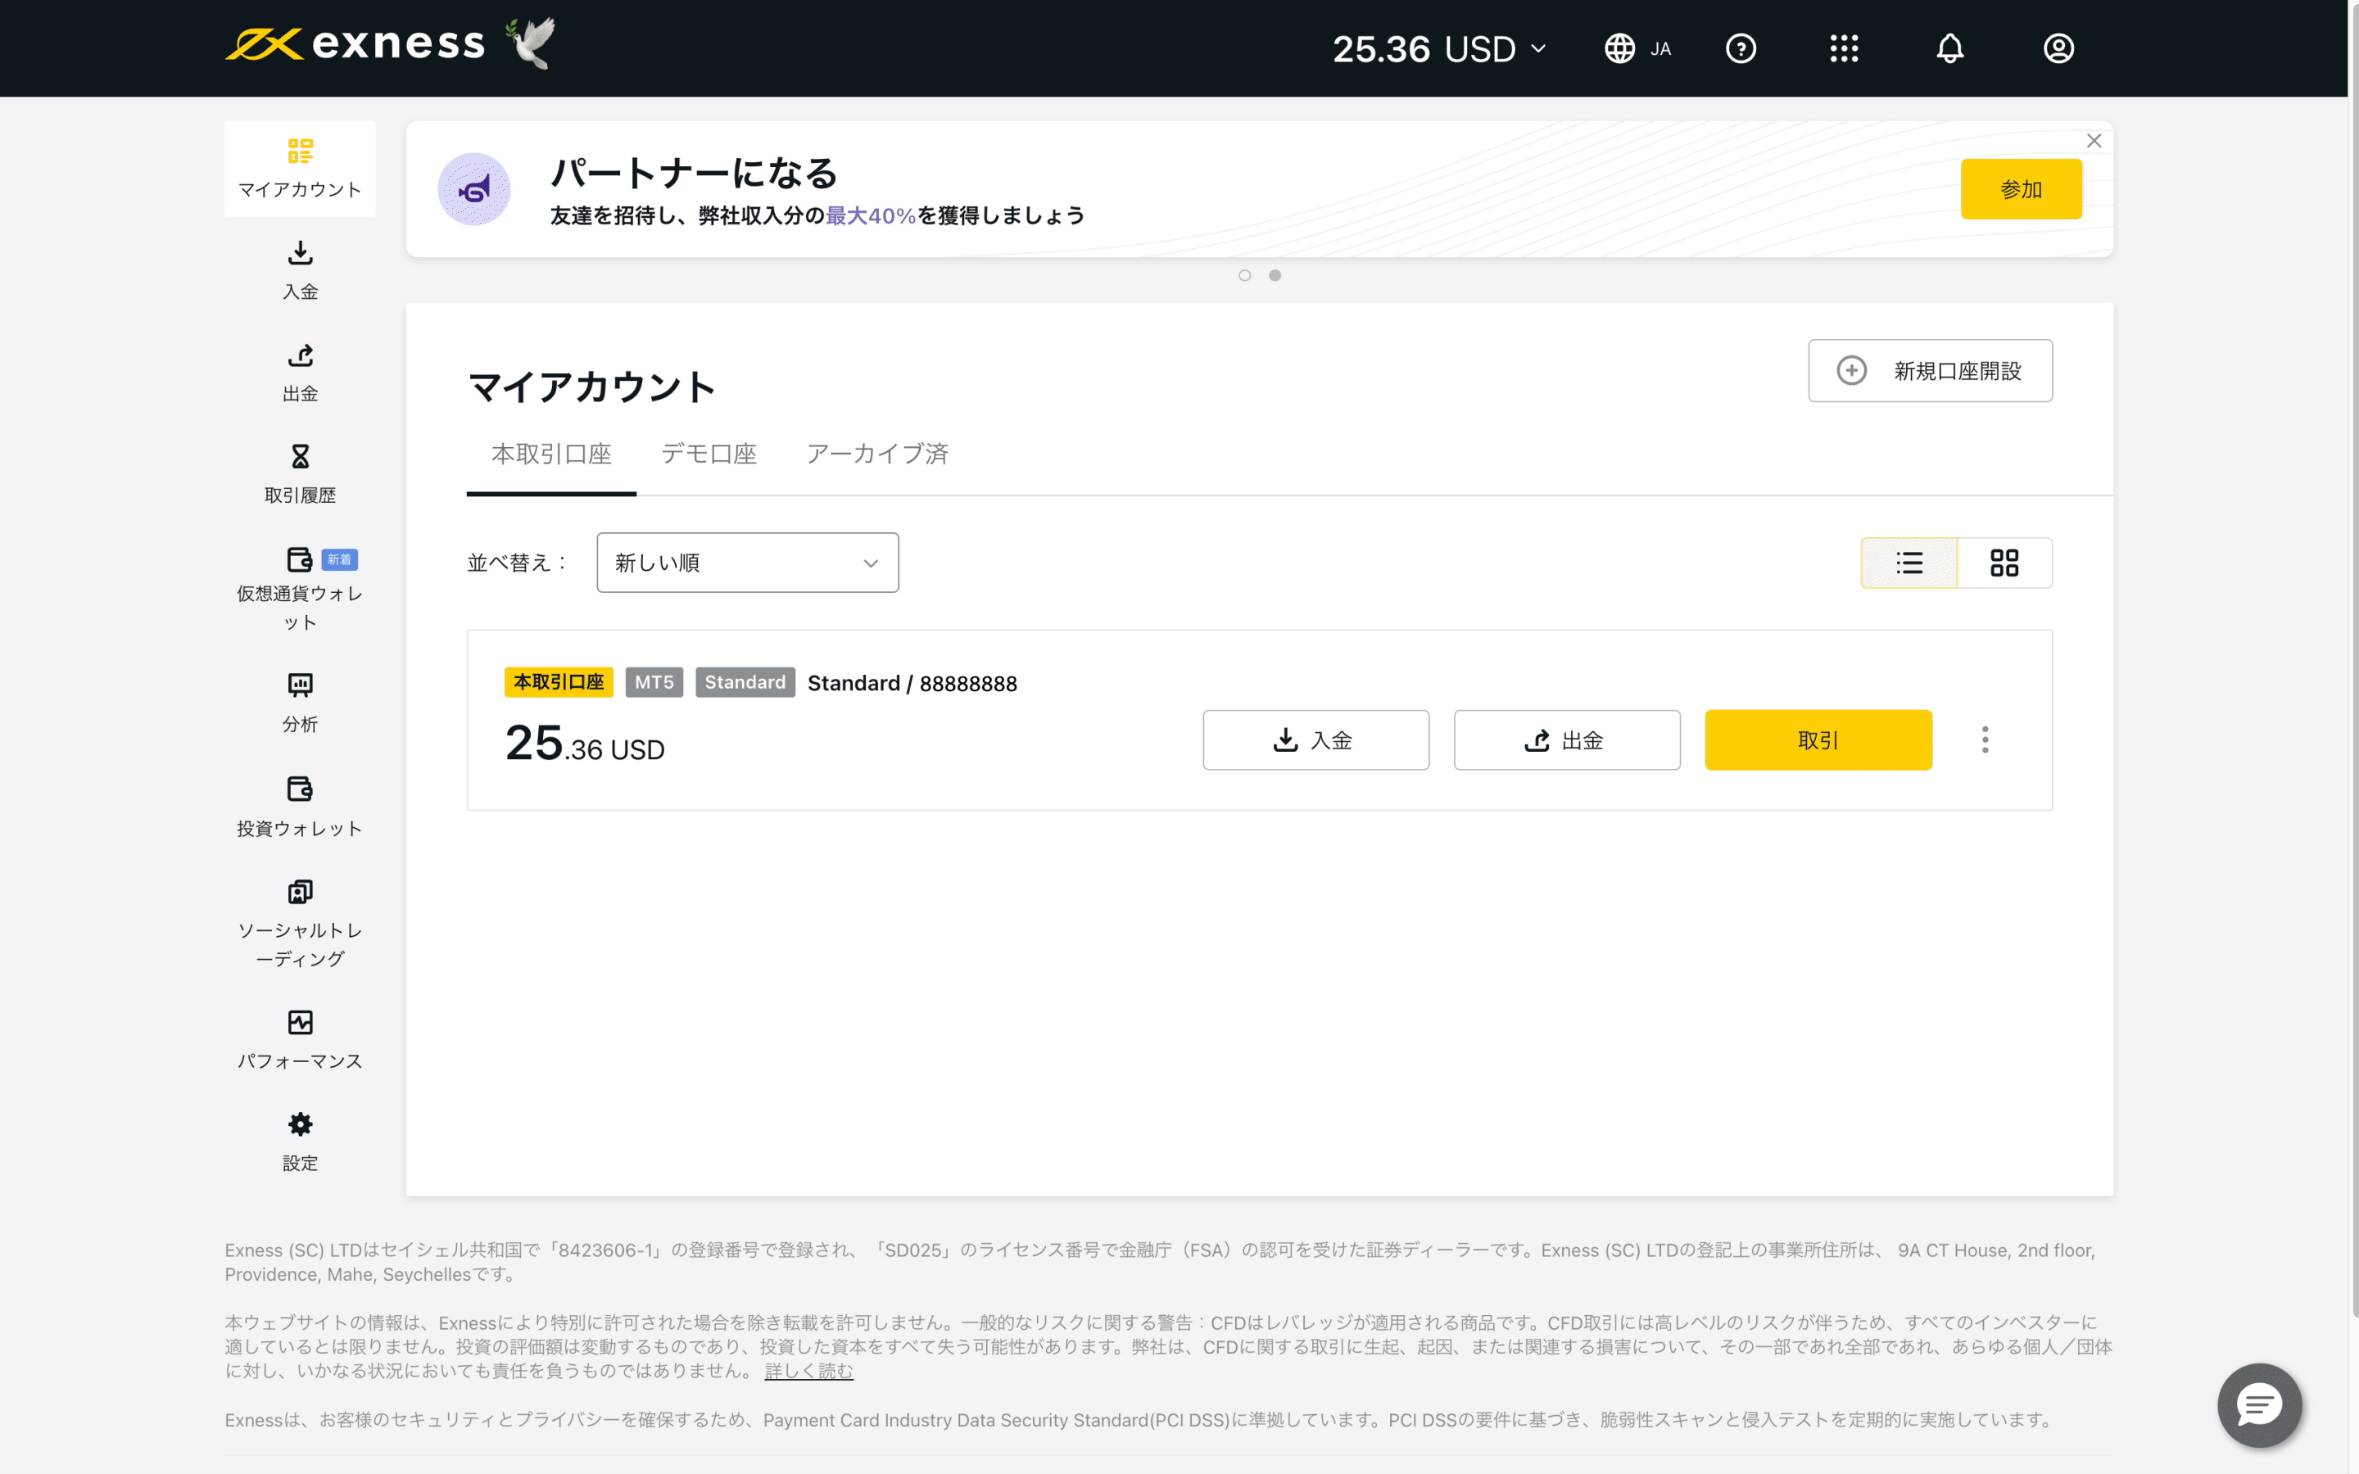Click 入金 button on Standard account
2359x1474 pixels.
(x=1316, y=740)
